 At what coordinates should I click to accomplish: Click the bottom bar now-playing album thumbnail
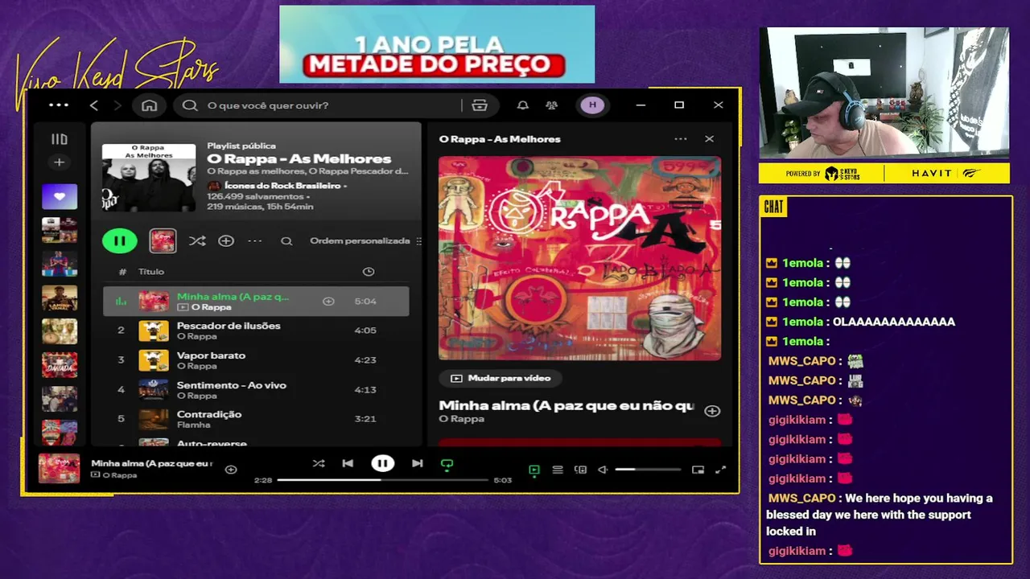59,468
